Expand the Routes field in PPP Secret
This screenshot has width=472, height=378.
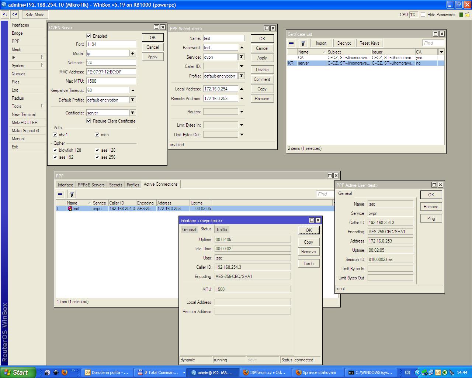pos(242,111)
